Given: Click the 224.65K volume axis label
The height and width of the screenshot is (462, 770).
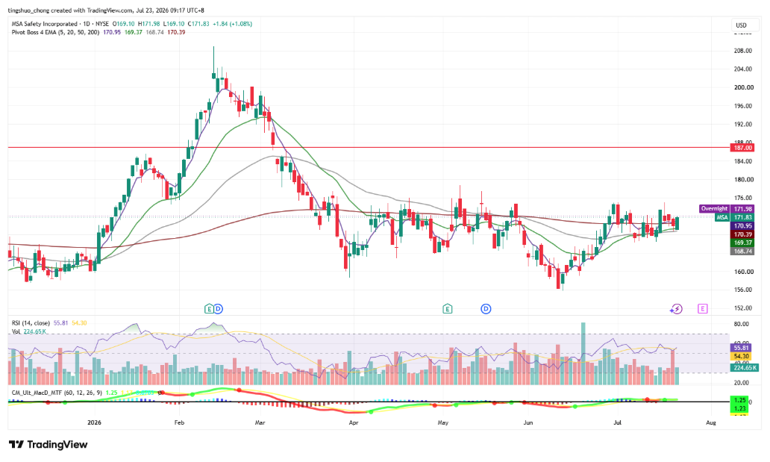Looking at the screenshot, I should (x=745, y=368).
